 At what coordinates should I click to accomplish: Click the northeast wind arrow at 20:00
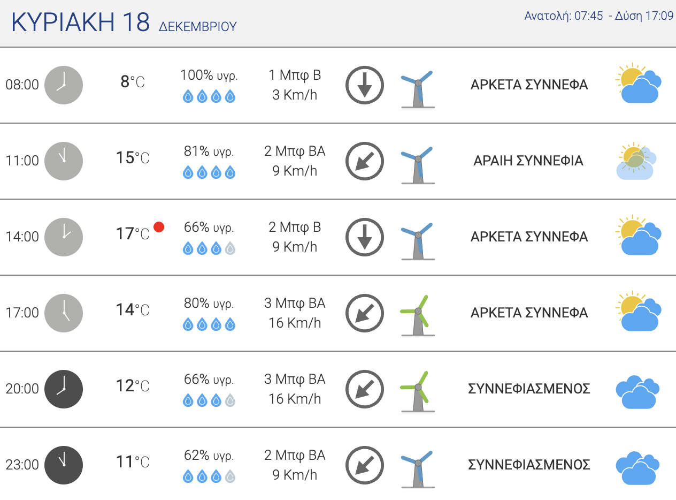pos(365,389)
